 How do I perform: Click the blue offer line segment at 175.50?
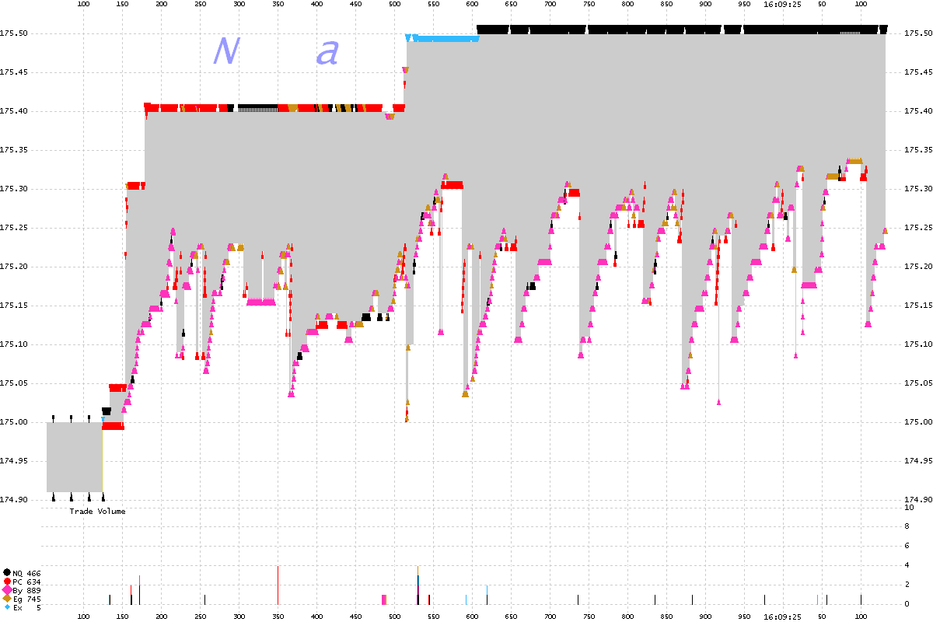pyautogui.click(x=443, y=37)
